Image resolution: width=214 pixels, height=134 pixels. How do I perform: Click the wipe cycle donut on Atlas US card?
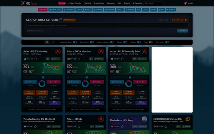pyautogui.click(x=42, y=83)
